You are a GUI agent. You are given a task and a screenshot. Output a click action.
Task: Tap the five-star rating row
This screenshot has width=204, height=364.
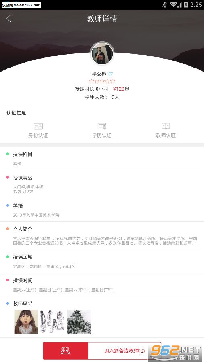pos(102,81)
